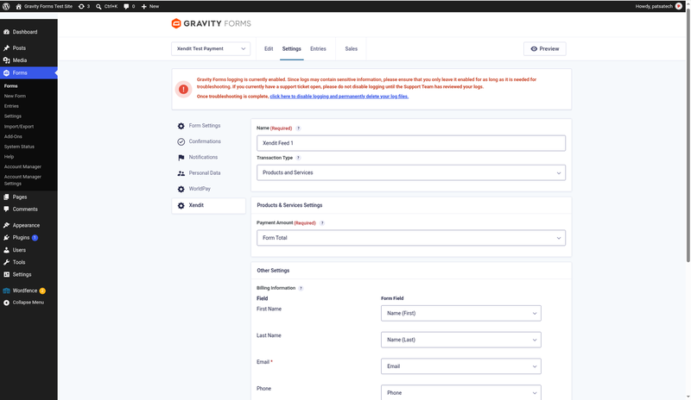Open the Transaction Type dropdown
This screenshot has height=400, width=691.
click(x=411, y=172)
